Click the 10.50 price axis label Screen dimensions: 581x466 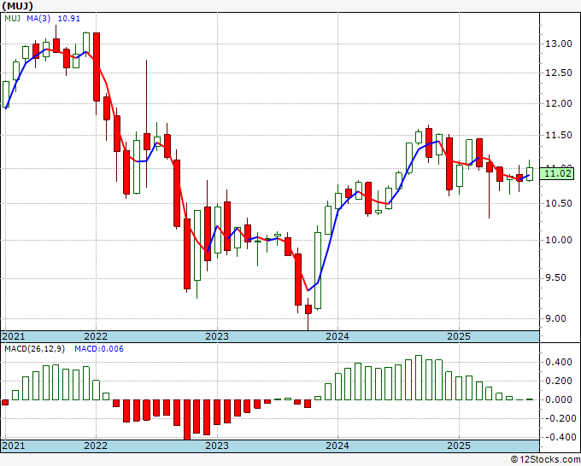559,204
